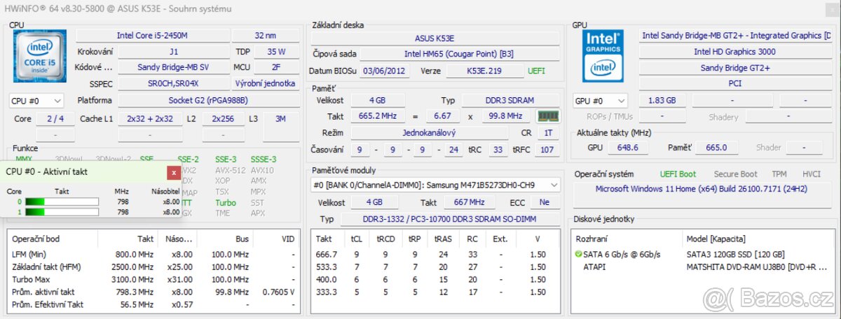Click the UEFI Boot label

(x=678, y=174)
